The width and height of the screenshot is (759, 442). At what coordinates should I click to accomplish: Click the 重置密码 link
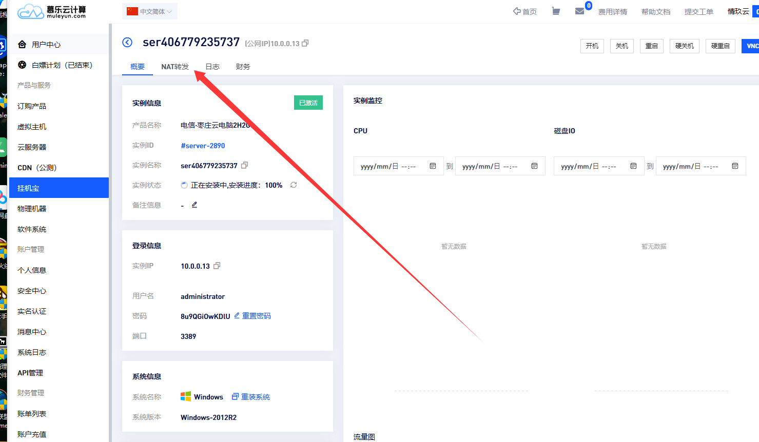click(256, 316)
